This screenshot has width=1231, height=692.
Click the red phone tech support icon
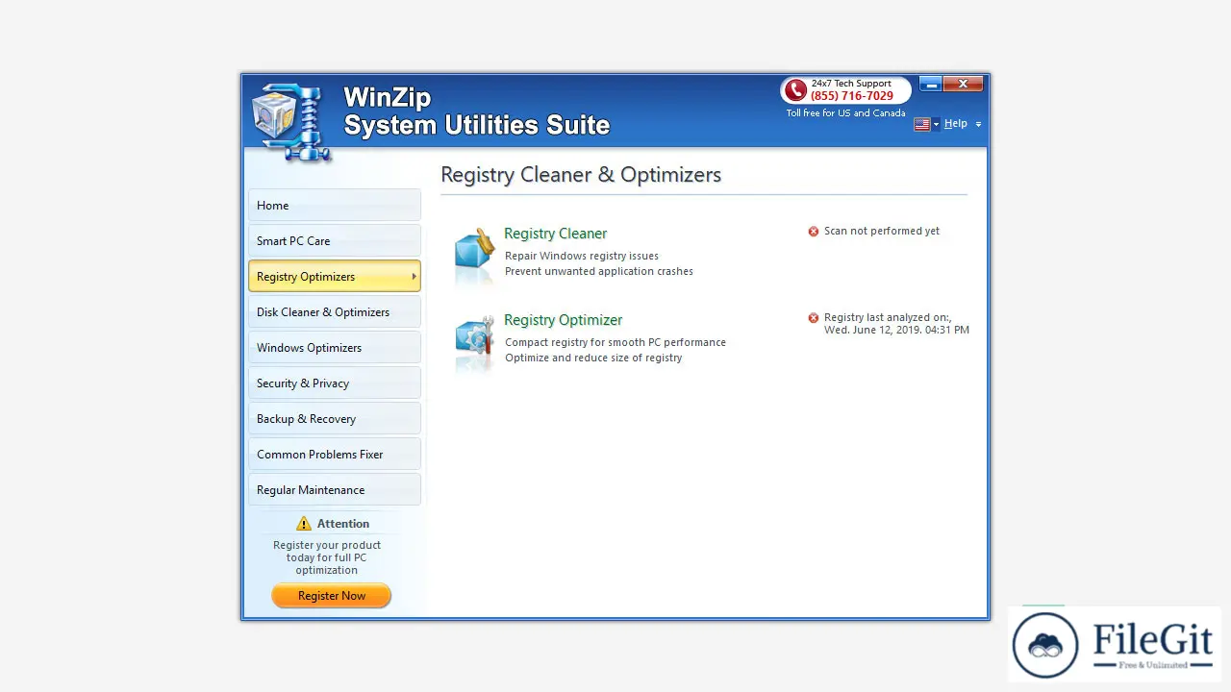tap(795, 90)
